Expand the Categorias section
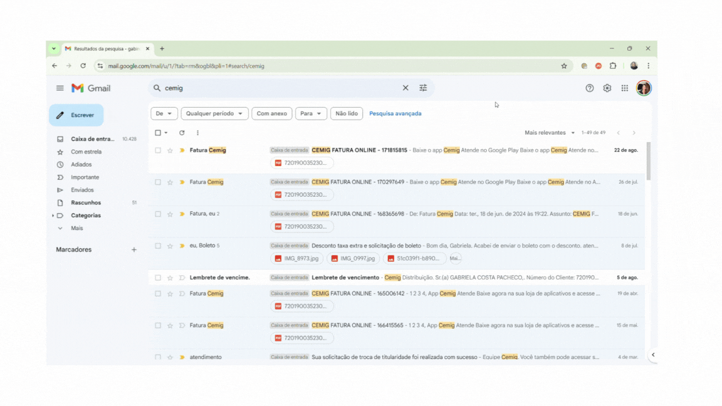This screenshot has width=722, height=406. click(53, 216)
